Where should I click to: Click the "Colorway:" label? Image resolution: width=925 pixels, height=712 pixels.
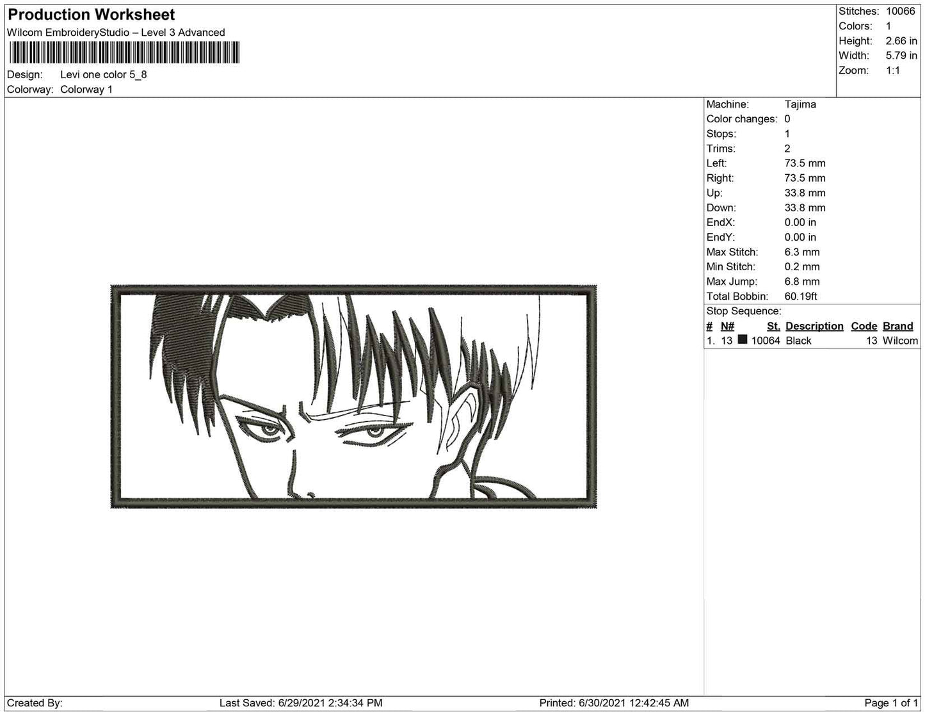30,90
